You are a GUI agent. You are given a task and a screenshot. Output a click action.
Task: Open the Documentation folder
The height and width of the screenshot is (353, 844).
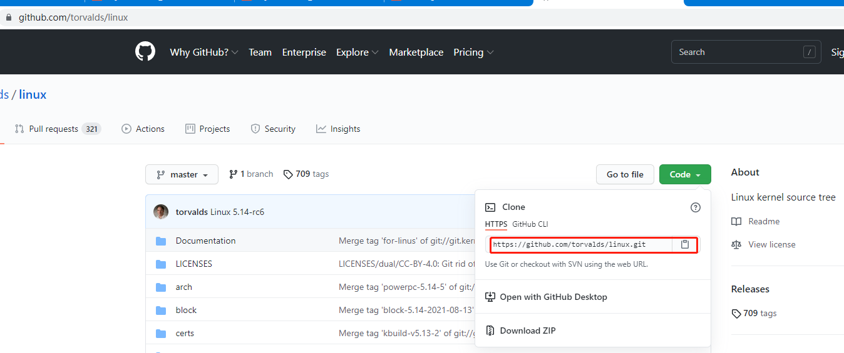[x=205, y=241]
